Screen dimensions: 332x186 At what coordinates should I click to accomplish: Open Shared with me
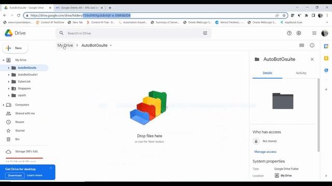click(x=25, y=114)
